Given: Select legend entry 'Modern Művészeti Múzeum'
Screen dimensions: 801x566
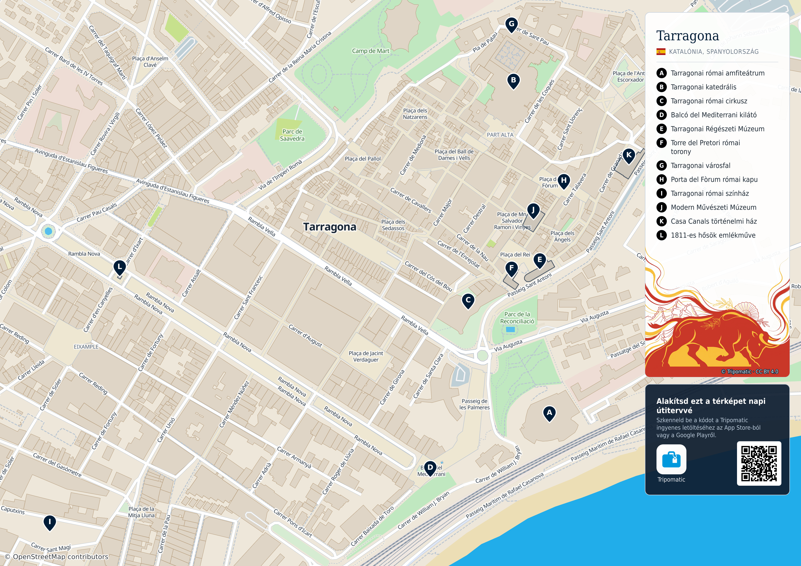Looking at the screenshot, I should pyautogui.click(x=707, y=207).
